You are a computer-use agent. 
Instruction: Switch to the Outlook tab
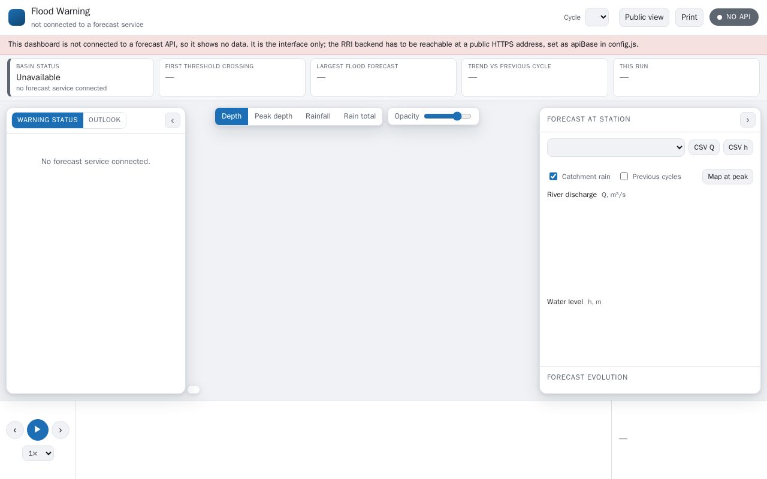click(105, 120)
